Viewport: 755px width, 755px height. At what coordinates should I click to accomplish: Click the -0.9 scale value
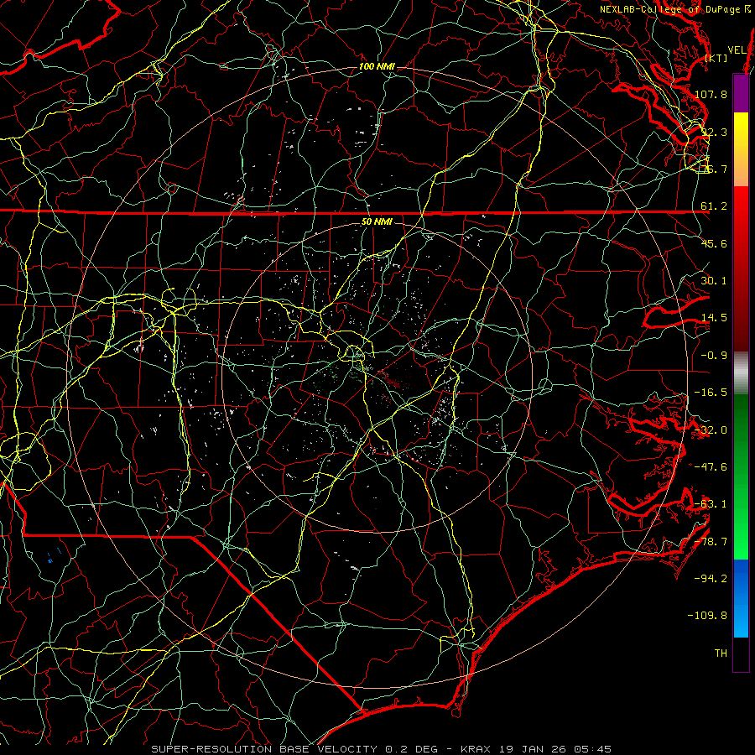point(714,356)
